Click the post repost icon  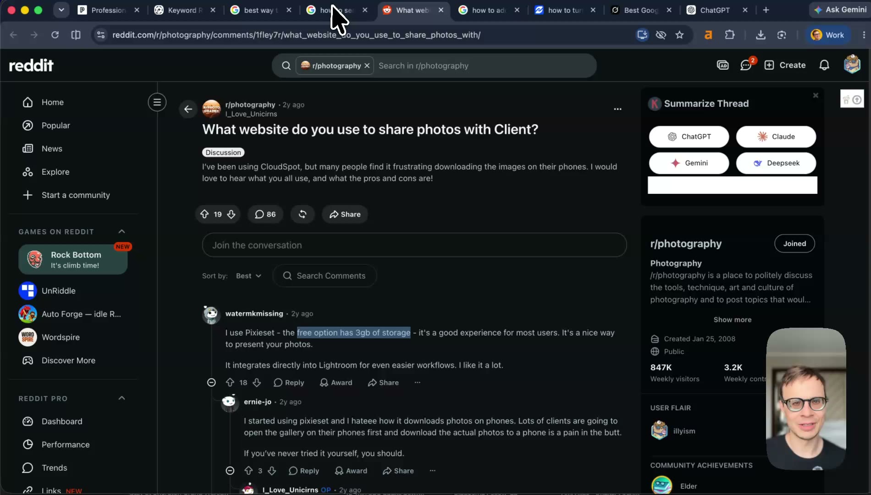click(x=303, y=214)
